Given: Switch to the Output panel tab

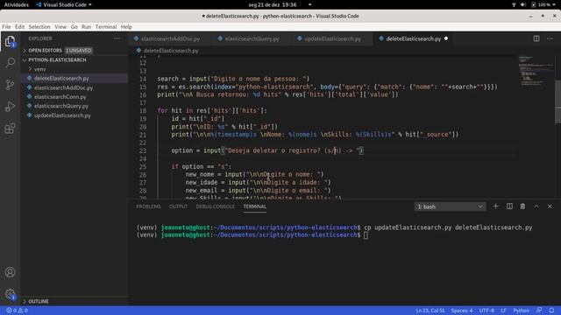Looking at the screenshot, I should [x=178, y=206].
